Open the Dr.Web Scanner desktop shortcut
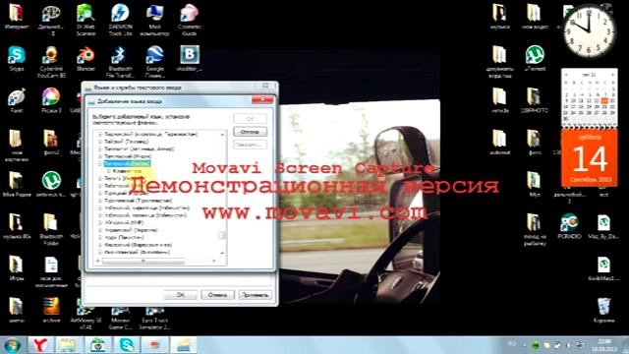The width and height of the screenshot is (629, 354). tap(86, 20)
